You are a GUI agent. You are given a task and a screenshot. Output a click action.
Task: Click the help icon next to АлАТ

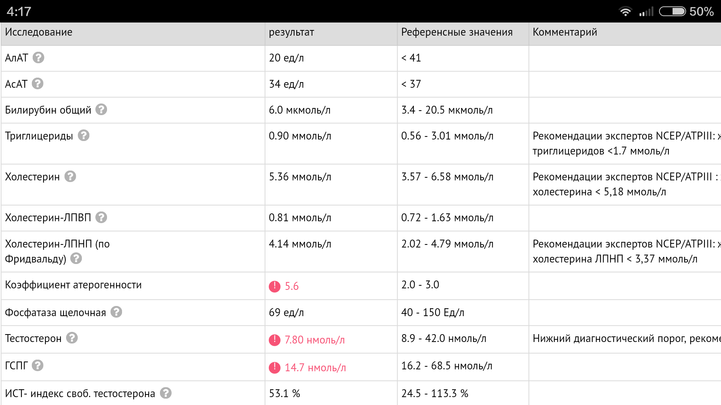pos(38,58)
